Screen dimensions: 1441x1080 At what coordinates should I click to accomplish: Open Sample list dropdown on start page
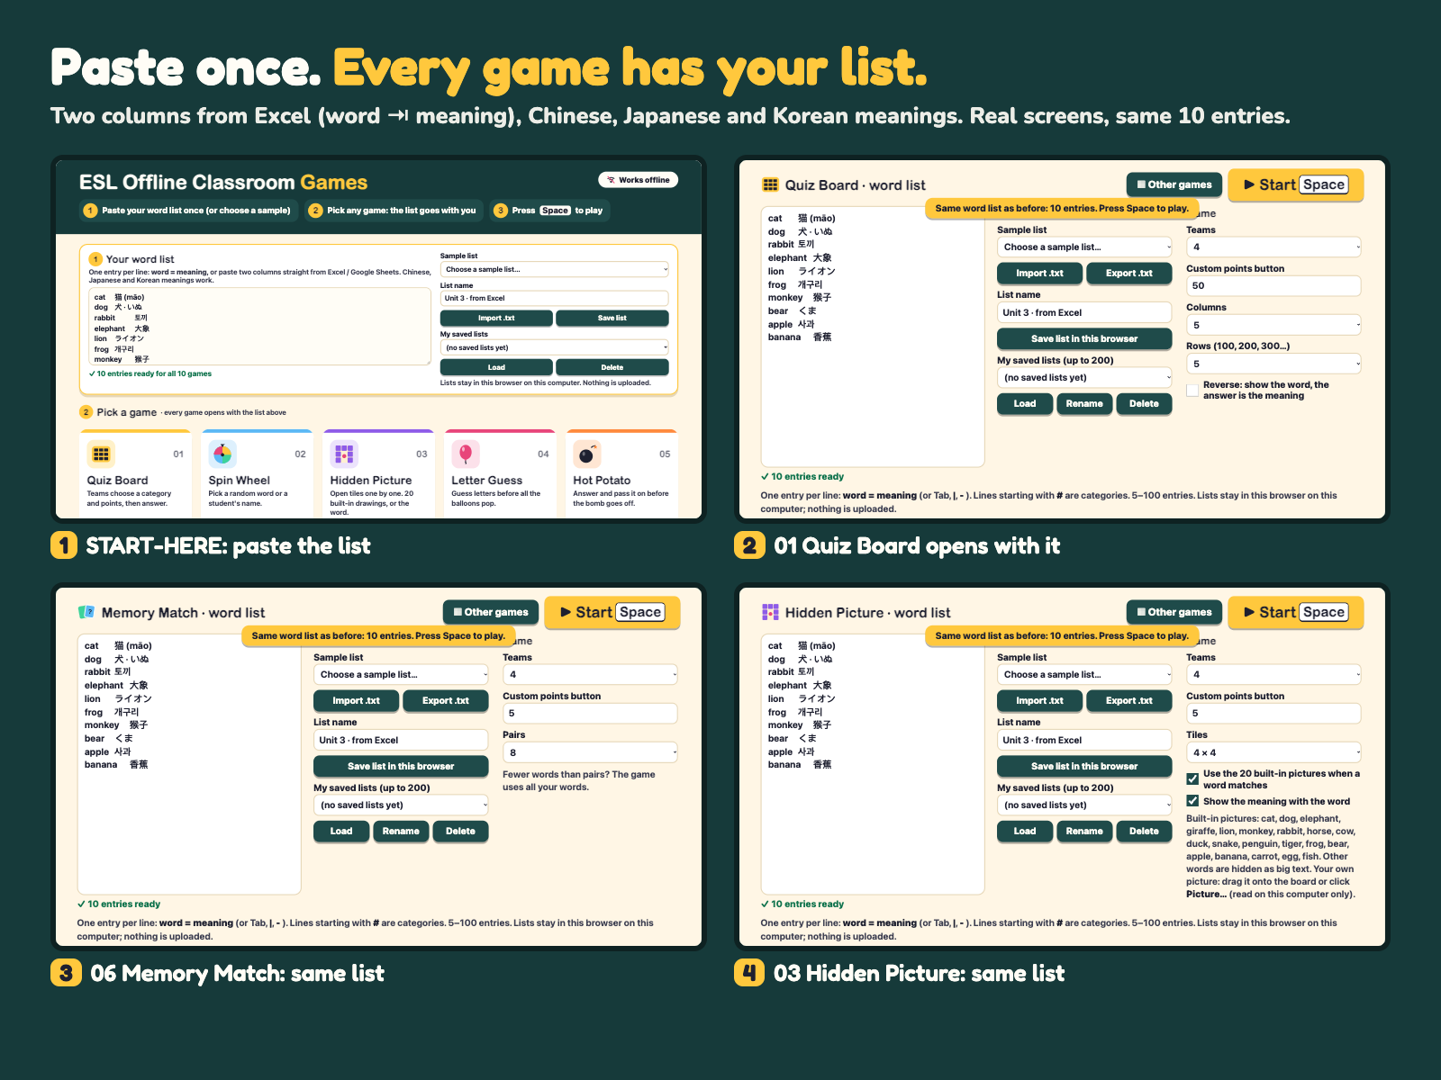coord(554,269)
